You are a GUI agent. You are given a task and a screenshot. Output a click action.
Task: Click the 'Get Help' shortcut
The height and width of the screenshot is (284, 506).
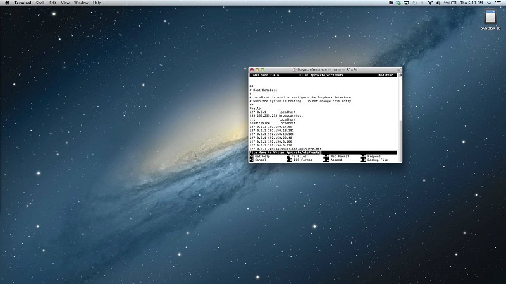(260, 157)
